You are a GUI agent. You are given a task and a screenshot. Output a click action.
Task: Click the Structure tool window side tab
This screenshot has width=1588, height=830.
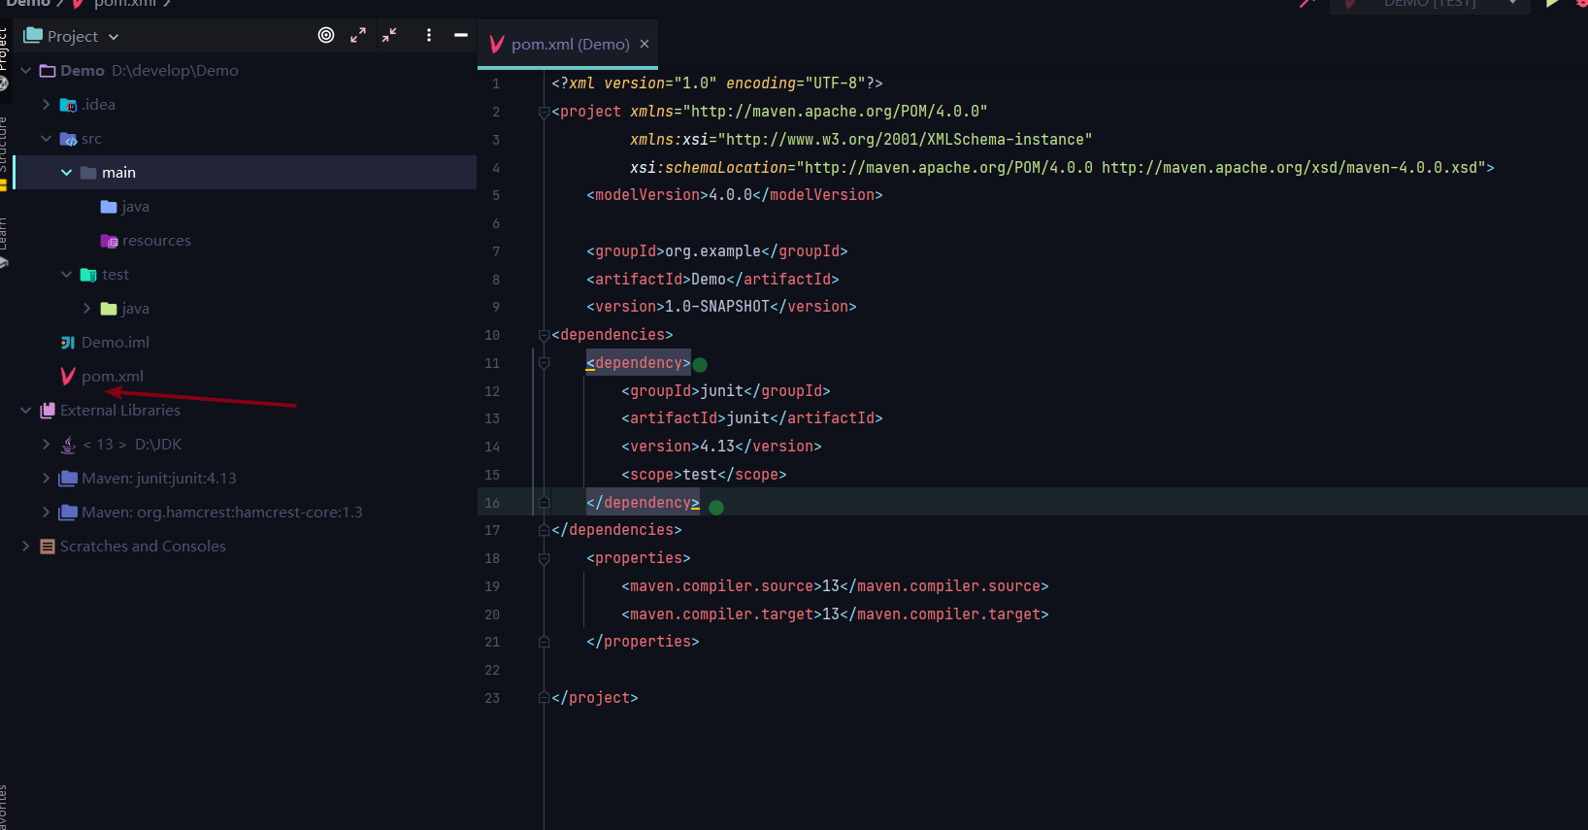[4, 144]
